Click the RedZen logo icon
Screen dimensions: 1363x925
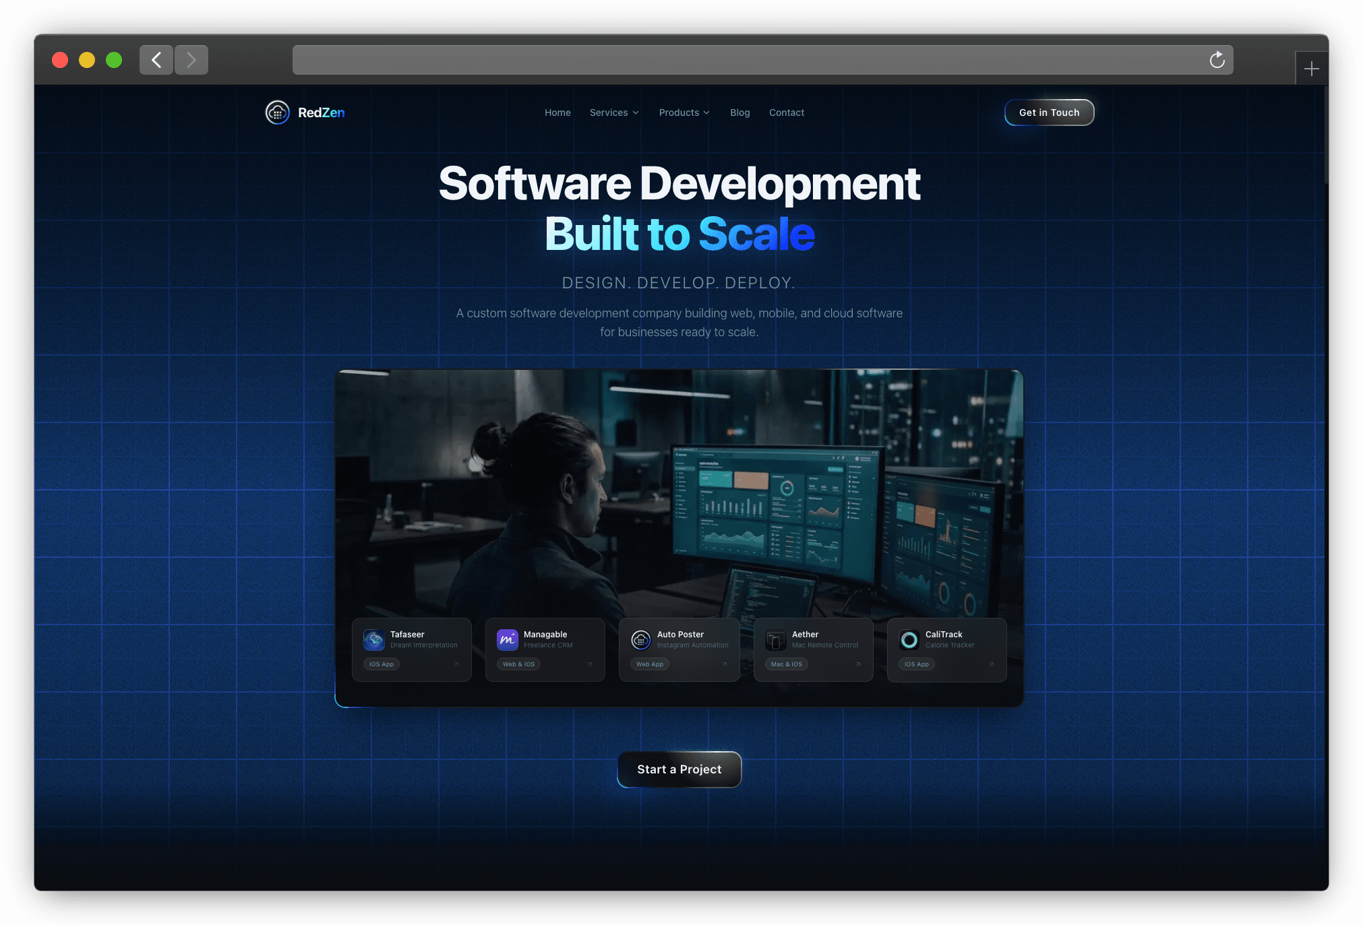coord(277,113)
